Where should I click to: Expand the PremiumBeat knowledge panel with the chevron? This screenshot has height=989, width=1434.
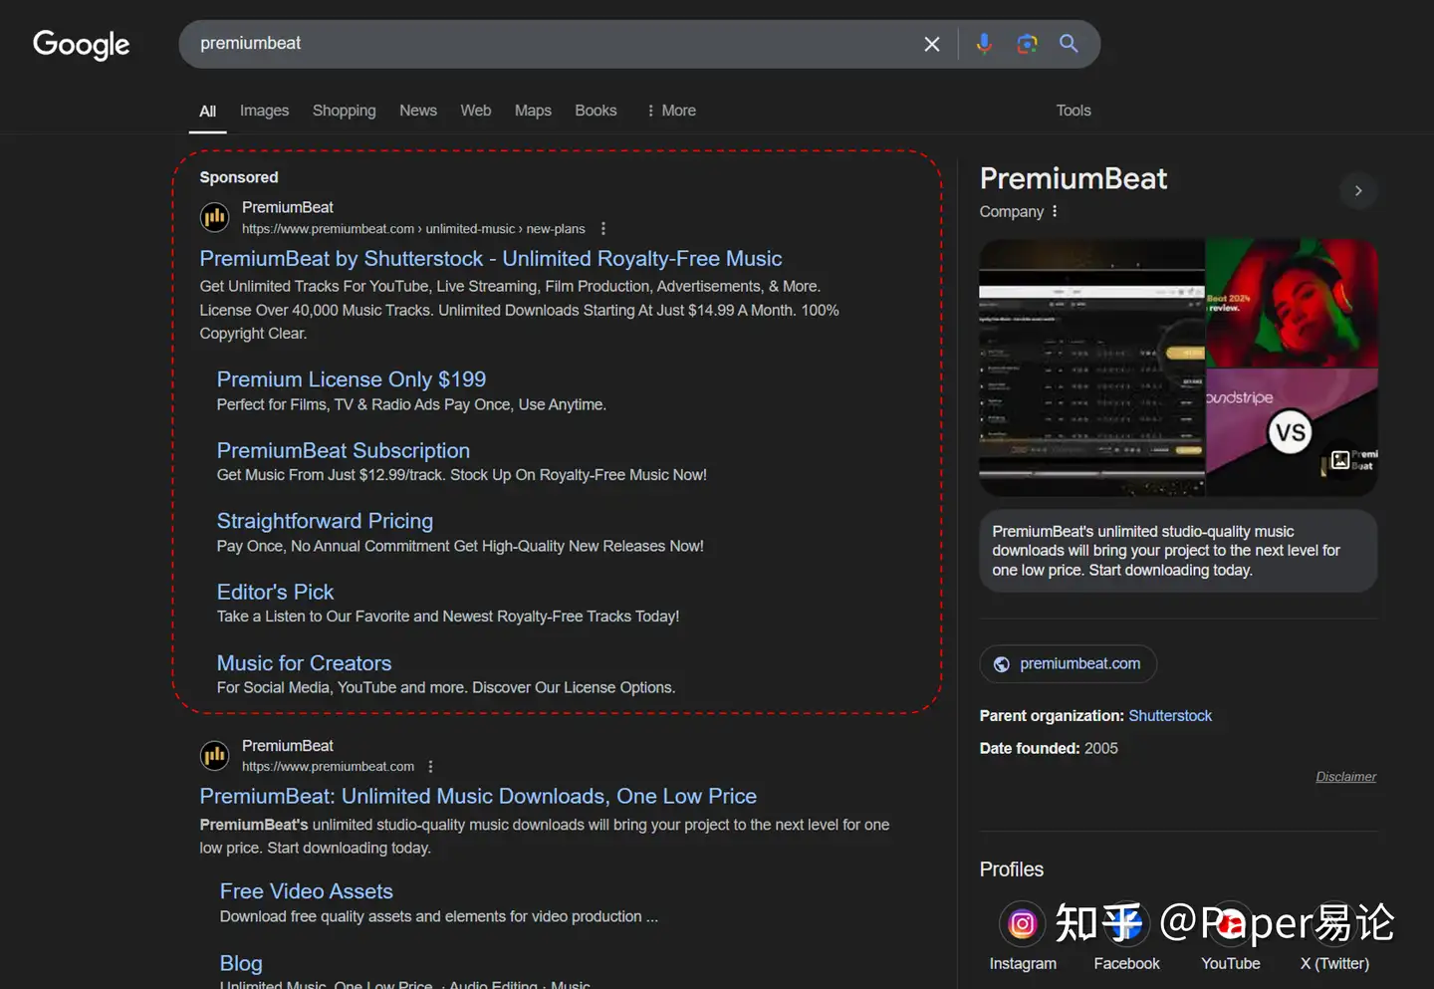coord(1358,190)
